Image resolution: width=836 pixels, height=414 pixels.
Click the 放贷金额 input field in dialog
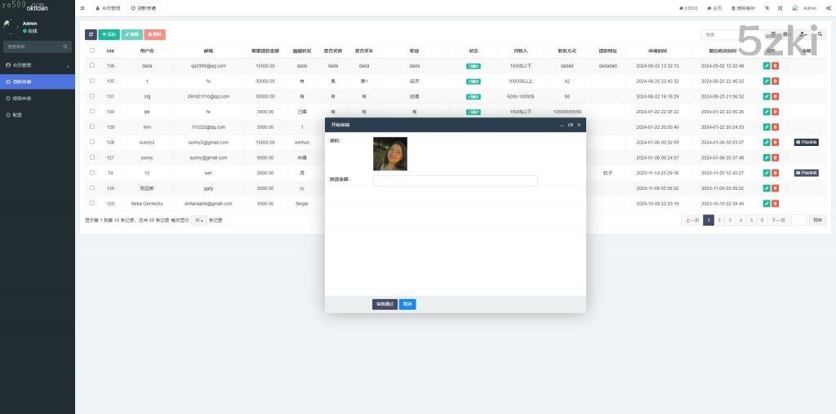(x=455, y=181)
